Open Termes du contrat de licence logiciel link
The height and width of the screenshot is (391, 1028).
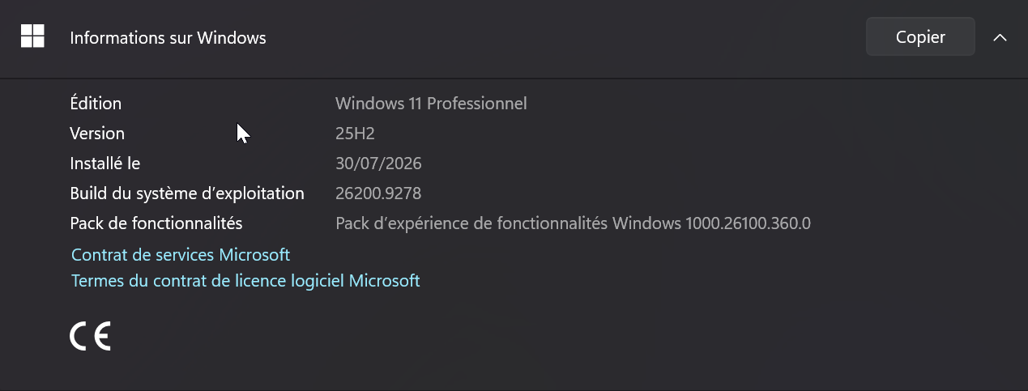pos(245,281)
